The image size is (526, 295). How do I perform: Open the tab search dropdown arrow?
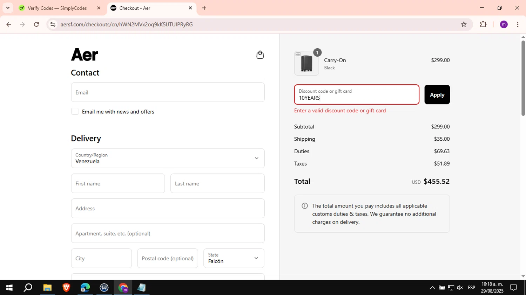(8, 8)
